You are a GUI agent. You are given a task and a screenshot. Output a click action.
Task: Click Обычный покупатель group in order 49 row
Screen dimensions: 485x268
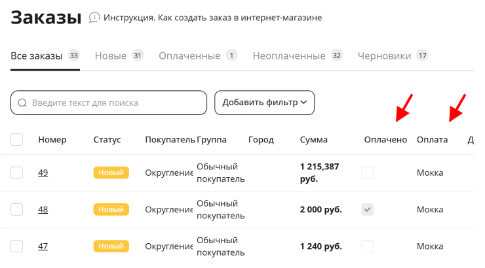coord(220,173)
